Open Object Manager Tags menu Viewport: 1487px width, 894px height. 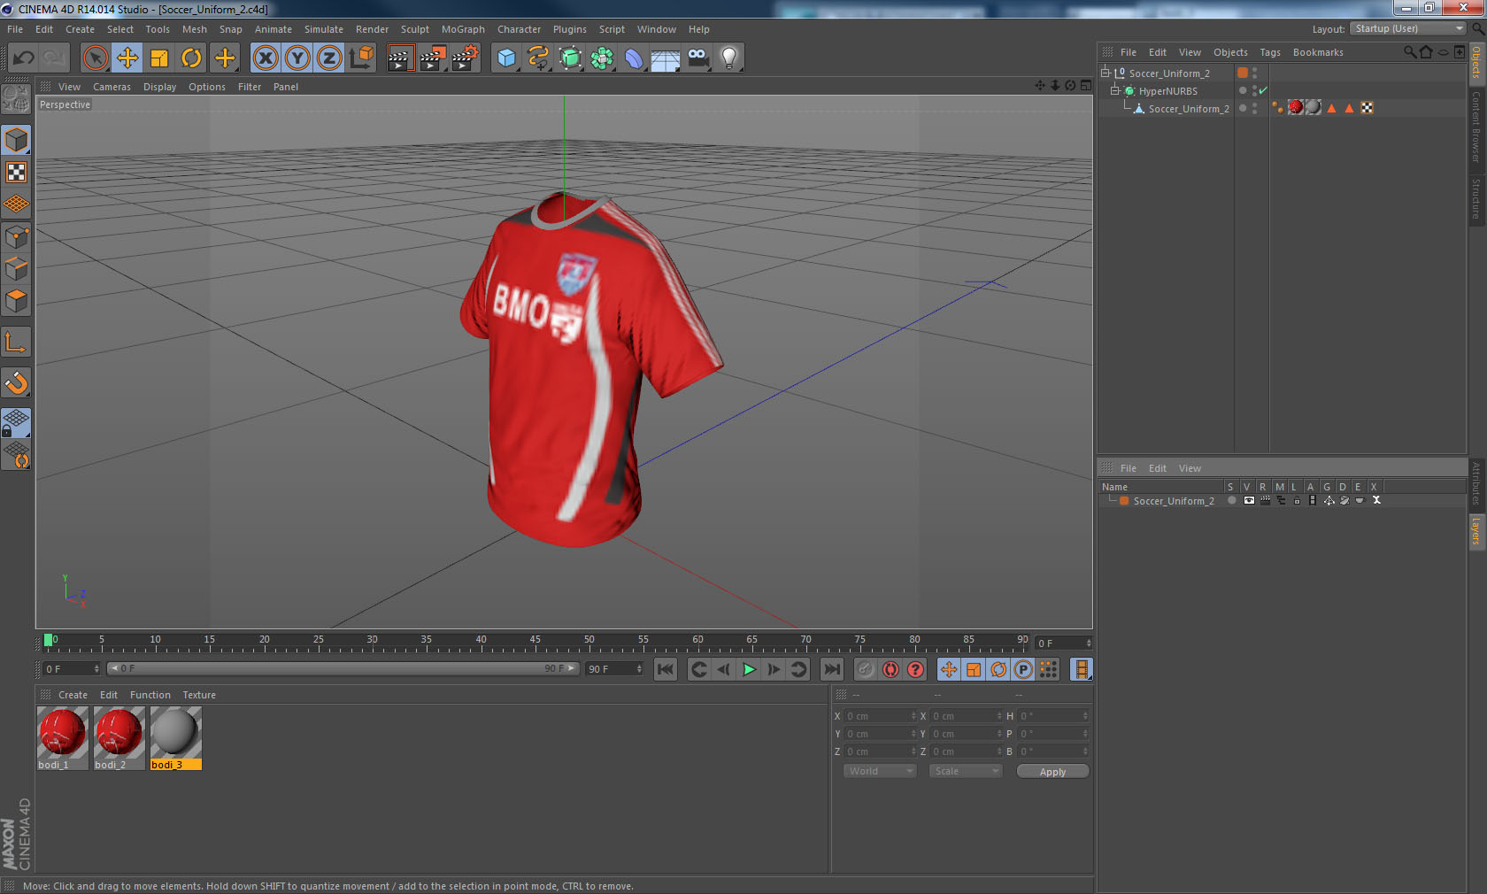click(1270, 52)
